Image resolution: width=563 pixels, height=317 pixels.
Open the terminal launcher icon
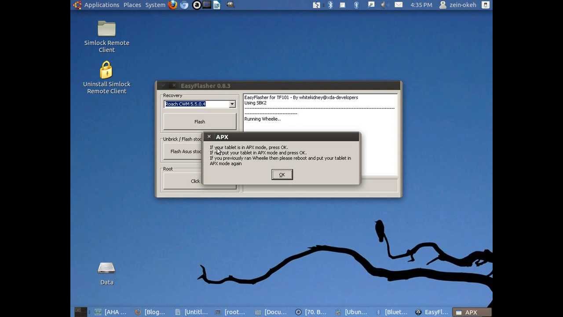point(207,5)
